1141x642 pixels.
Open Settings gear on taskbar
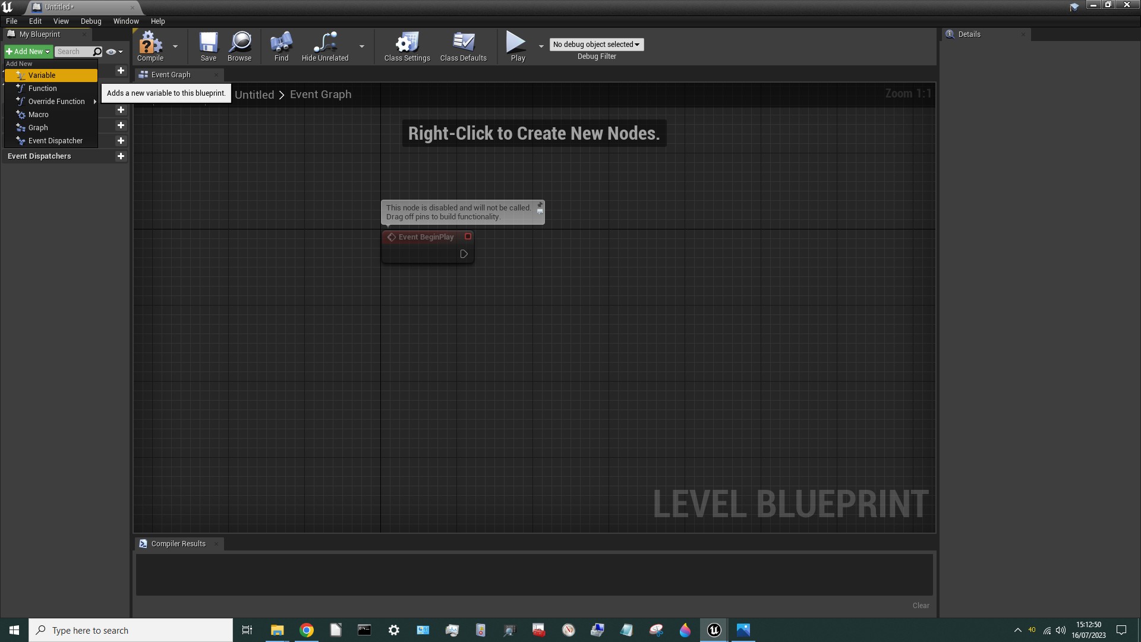tap(394, 630)
